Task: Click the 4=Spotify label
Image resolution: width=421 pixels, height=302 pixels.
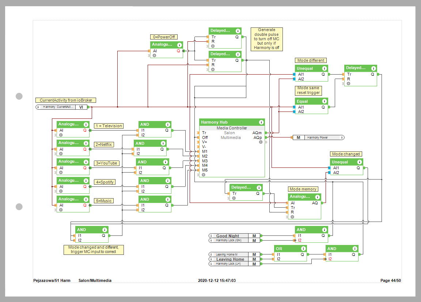Action: pos(105,182)
